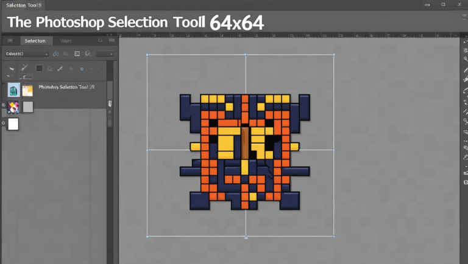Toggle visibility of the colorful pixel layer
Screen dimensions: 468x264
(4, 105)
